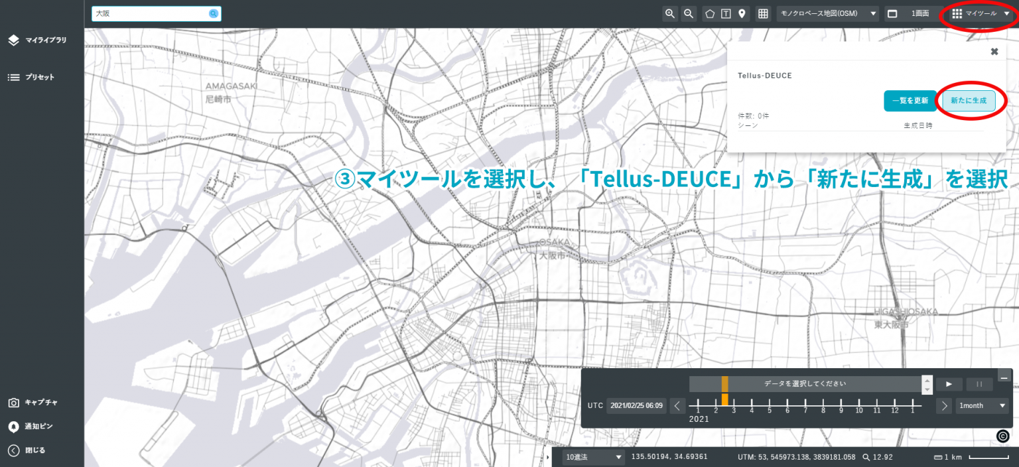Click キャプチャ camera option
Screen dimensions: 1019x467
click(33, 403)
